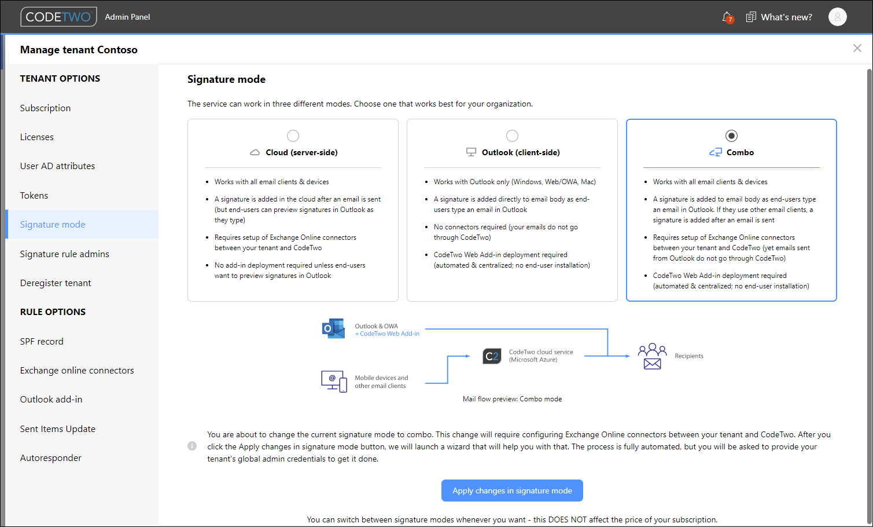Screen dimensions: 873x527
Task: Open the user account avatar menu
Action: [x=837, y=17]
